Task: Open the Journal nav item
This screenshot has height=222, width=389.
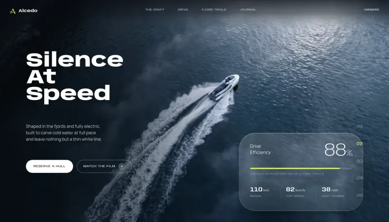Action: pos(248,10)
